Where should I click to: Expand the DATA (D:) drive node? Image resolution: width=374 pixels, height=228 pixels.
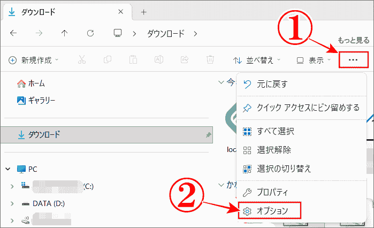[12, 203]
